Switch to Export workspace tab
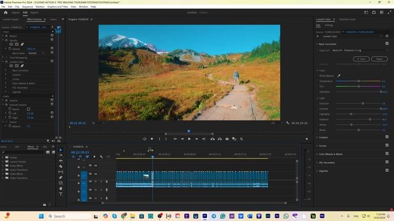394x221 pixels. (x=34, y=12)
